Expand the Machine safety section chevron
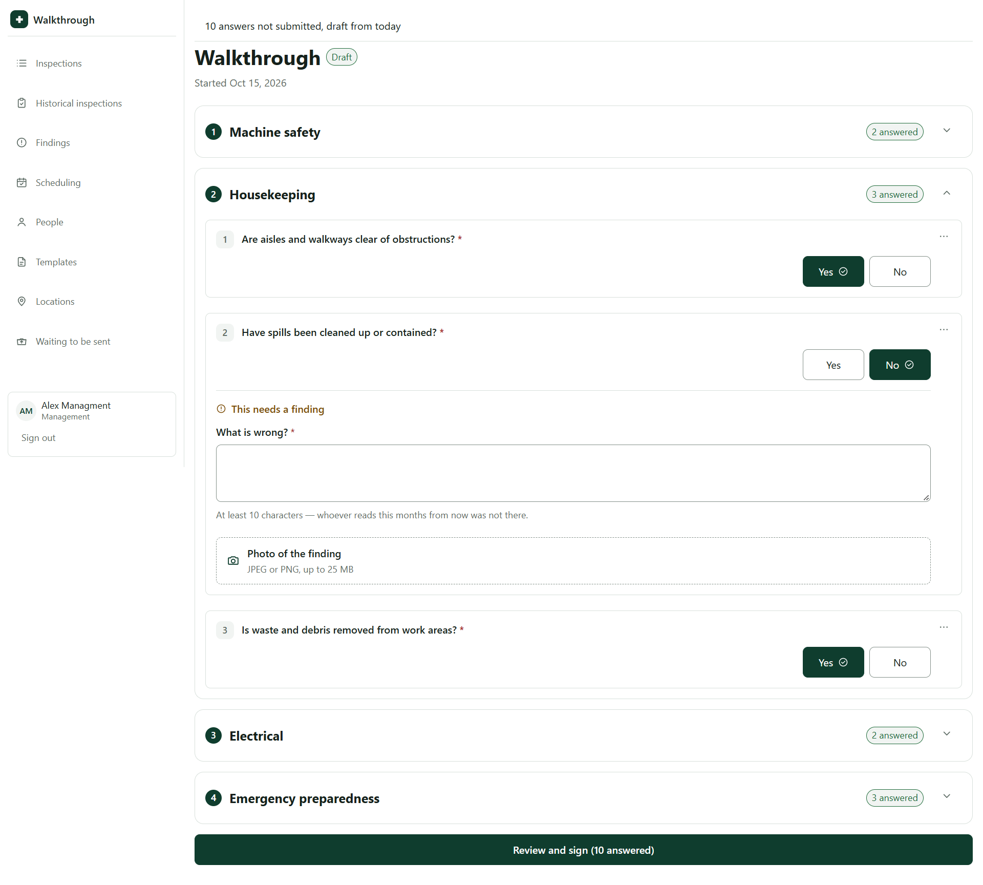983x885 pixels. [x=947, y=131]
